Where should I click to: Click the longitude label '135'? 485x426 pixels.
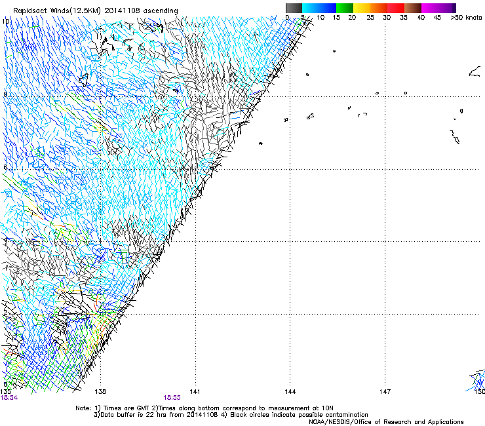click(x=5, y=392)
